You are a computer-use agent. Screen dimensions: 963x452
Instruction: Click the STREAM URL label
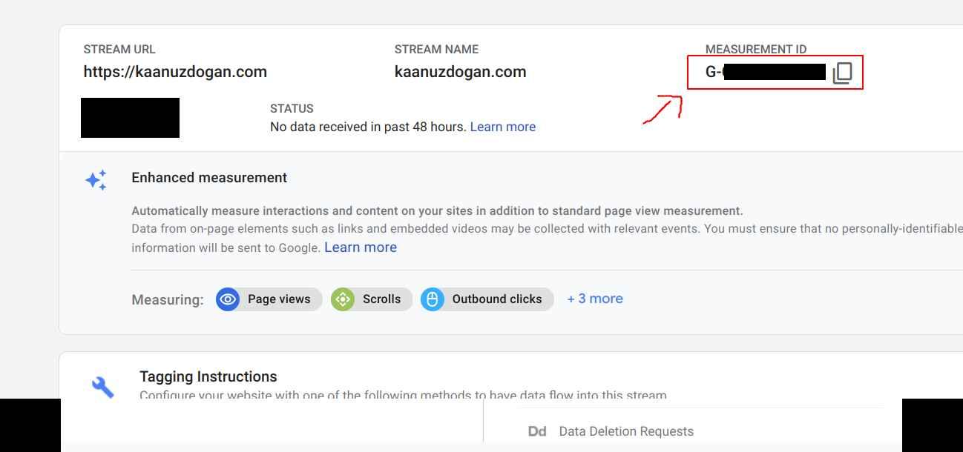[119, 50]
